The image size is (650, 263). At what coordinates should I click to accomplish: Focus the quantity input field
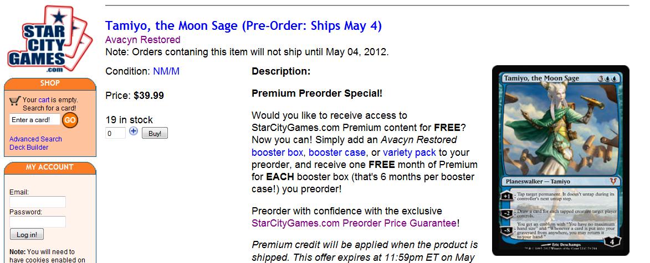116,133
